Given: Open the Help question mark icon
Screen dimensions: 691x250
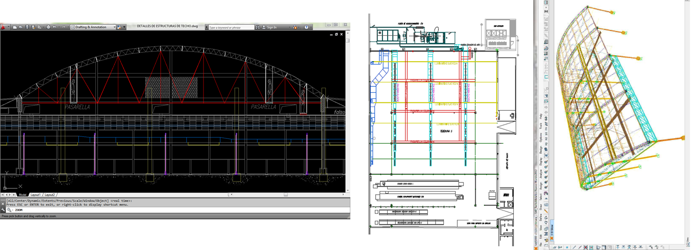Looking at the screenshot, I should [x=306, y=27].
